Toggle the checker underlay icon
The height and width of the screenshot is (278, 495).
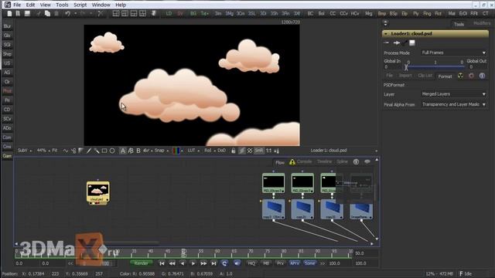pos(250,151)
